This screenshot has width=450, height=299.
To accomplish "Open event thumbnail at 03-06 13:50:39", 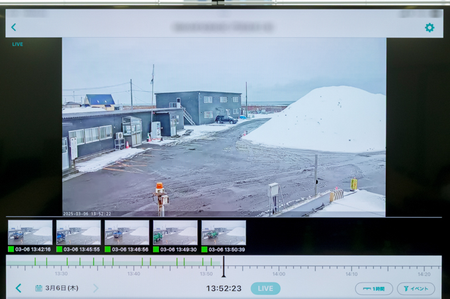I will tap(223, 233).
